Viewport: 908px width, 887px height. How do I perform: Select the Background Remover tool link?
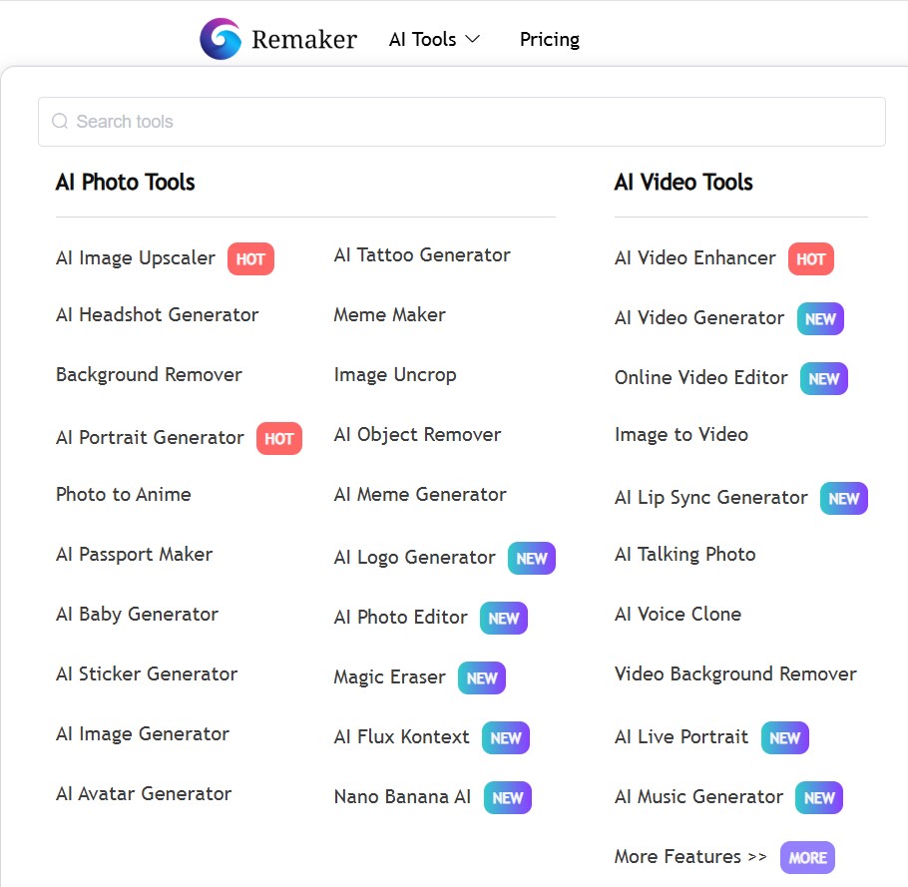click(x=149, y=375)
